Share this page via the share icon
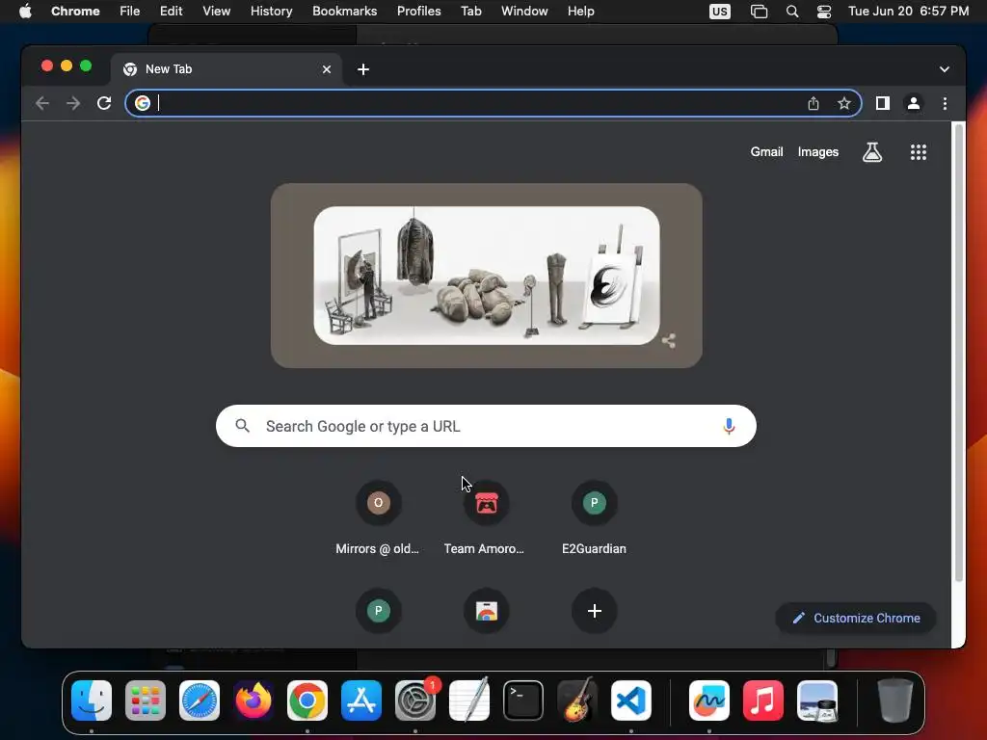 pyautogui.click(x=814, y=103)
